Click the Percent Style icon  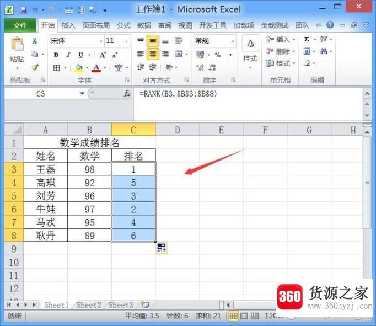point(218,55)
